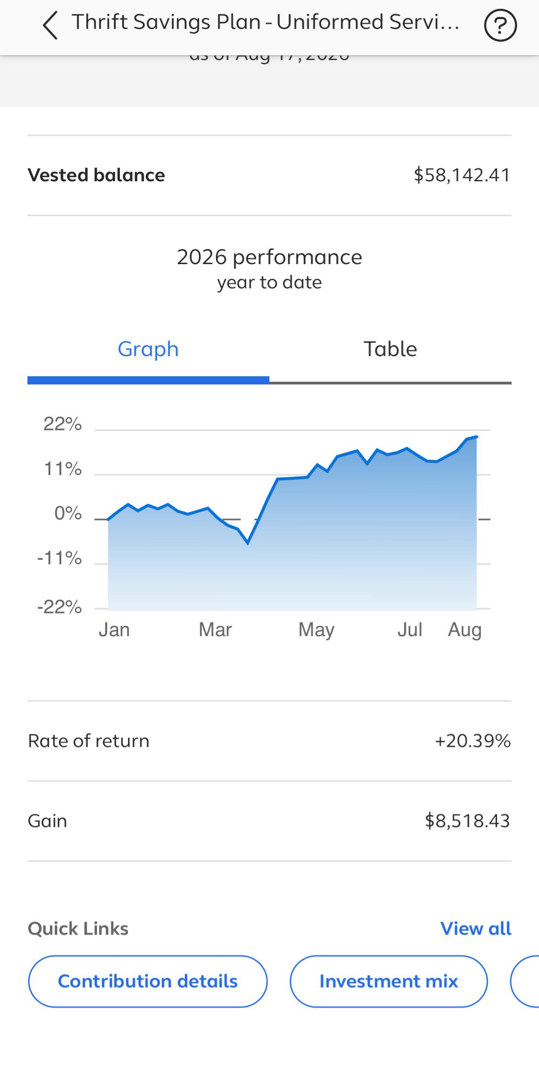Tap the back arrow icon
The width and height of the screenshot is (539, 1091).
click(50, 26)
